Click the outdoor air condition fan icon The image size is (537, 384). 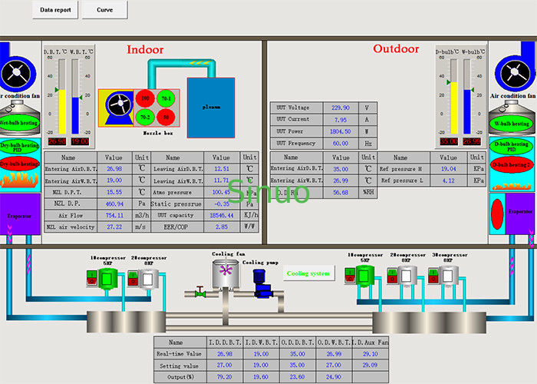(516, 74)
